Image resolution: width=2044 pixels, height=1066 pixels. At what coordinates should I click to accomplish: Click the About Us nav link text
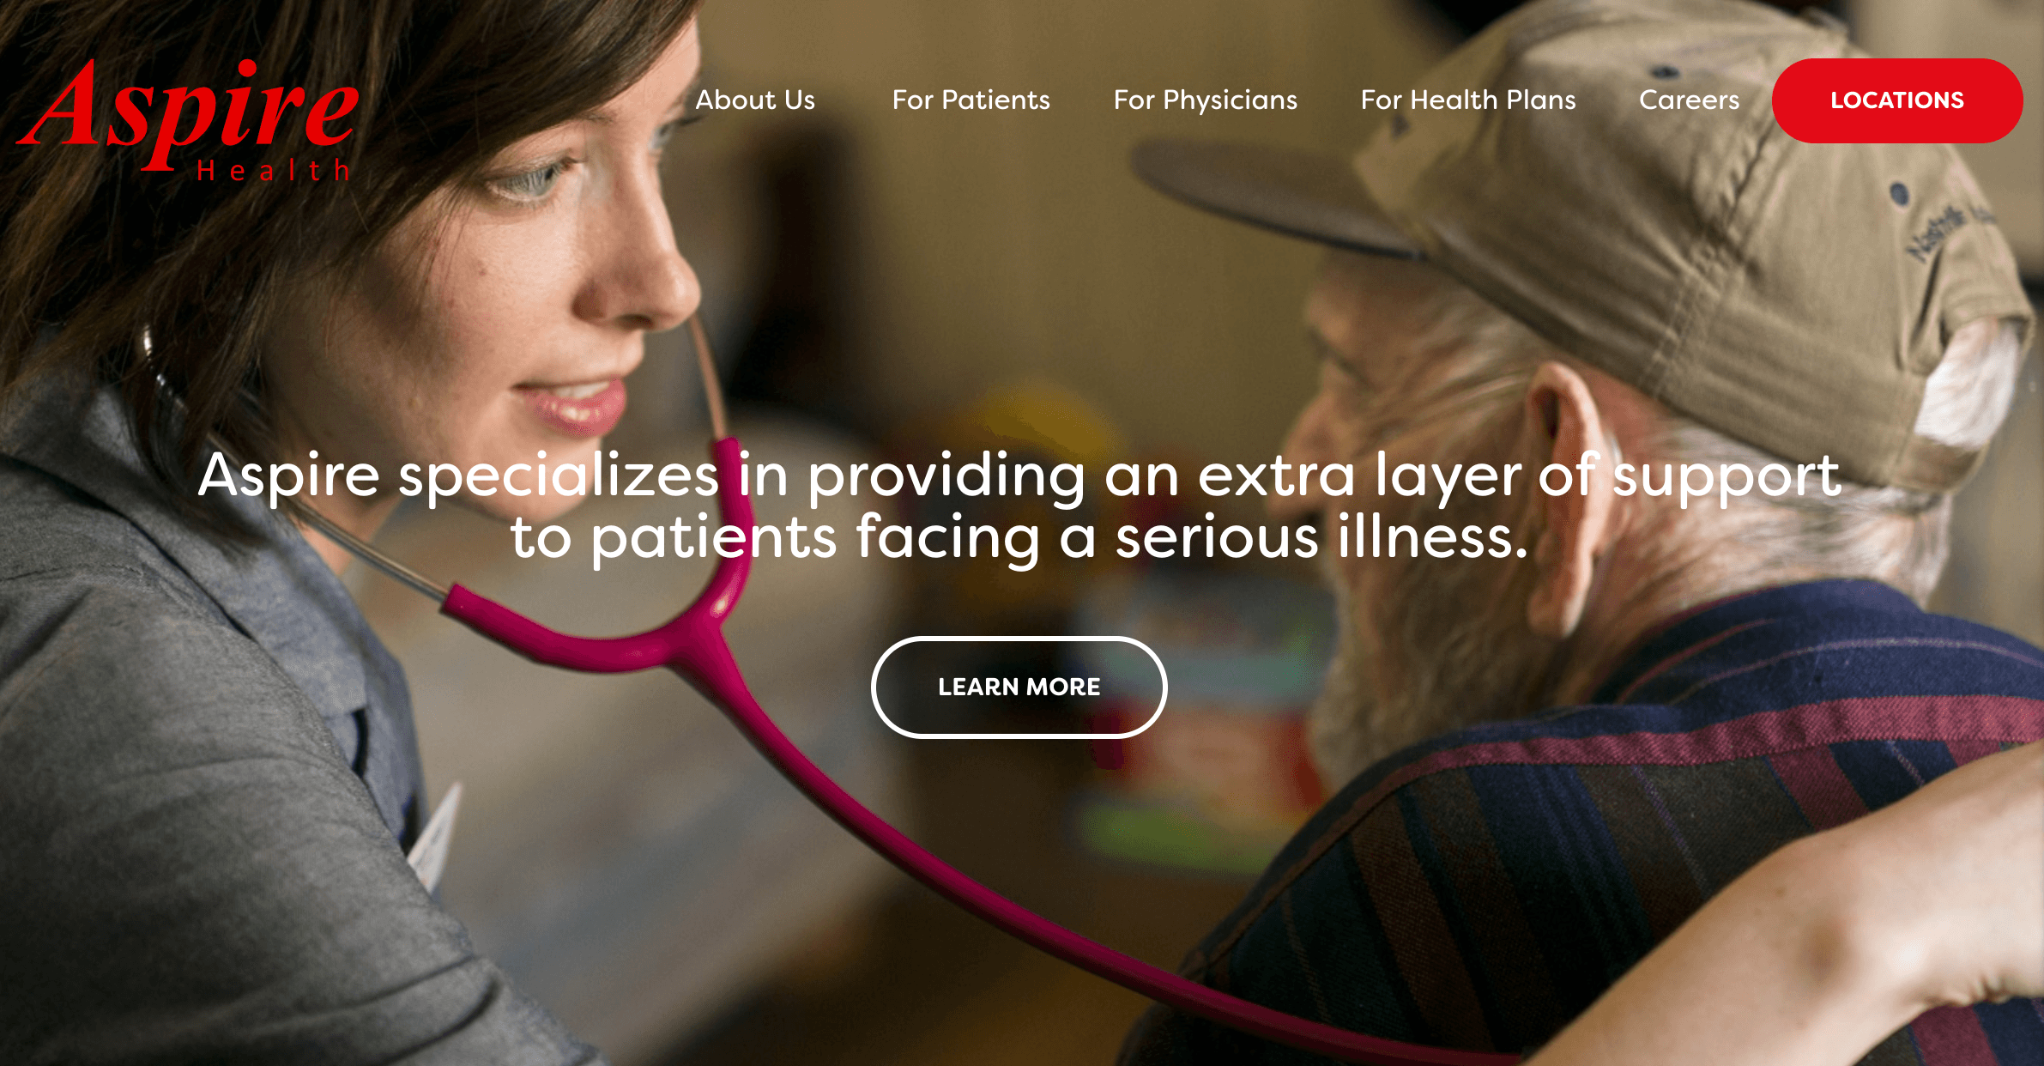[755, 100]
